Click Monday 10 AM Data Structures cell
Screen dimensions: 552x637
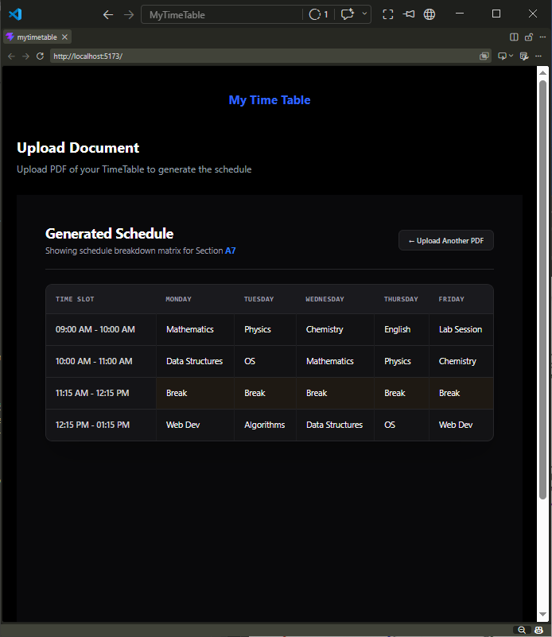point(195,361)
